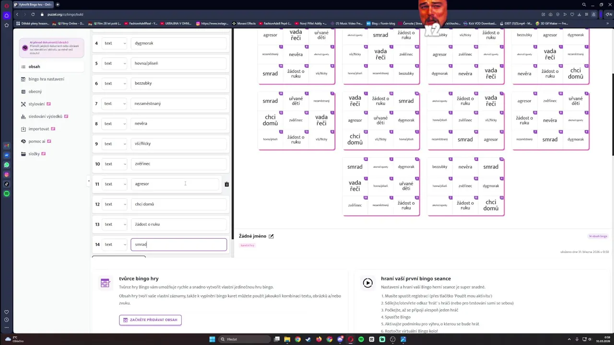Click the 14 obsah bingo badge
This screenshot has width=614, height=345.
coord(598,236)
